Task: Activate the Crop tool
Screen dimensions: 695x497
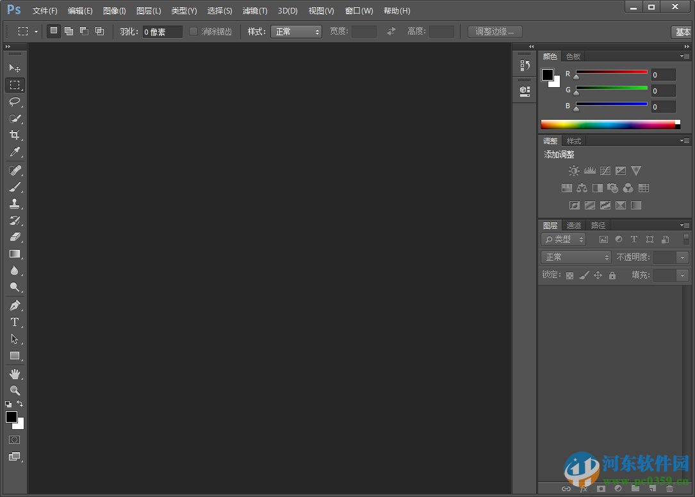Action: pyautogui.click(x=15, y=135)
